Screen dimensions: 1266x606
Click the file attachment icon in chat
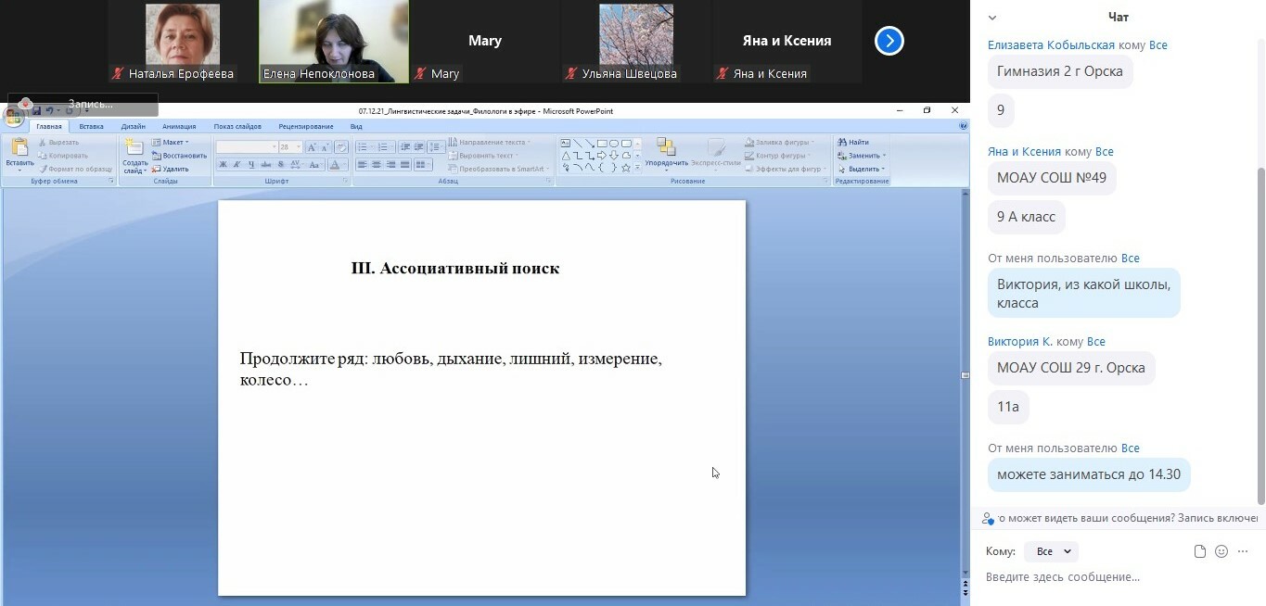(1200, 551)
